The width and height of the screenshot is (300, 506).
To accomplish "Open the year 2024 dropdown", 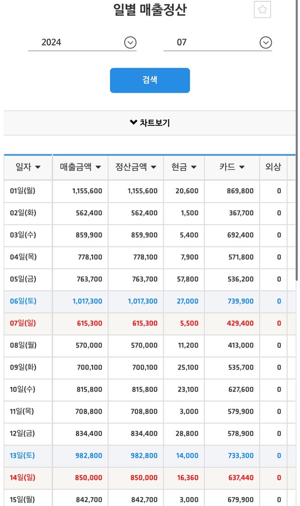I will (x=130, y=43).
